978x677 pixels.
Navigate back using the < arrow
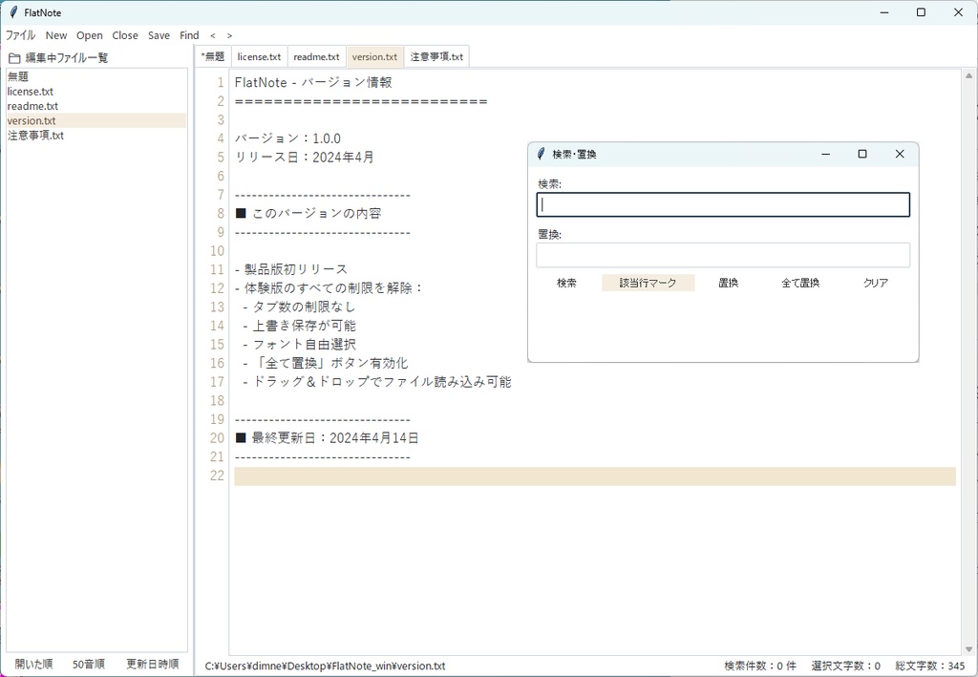(x=212, y=35)
